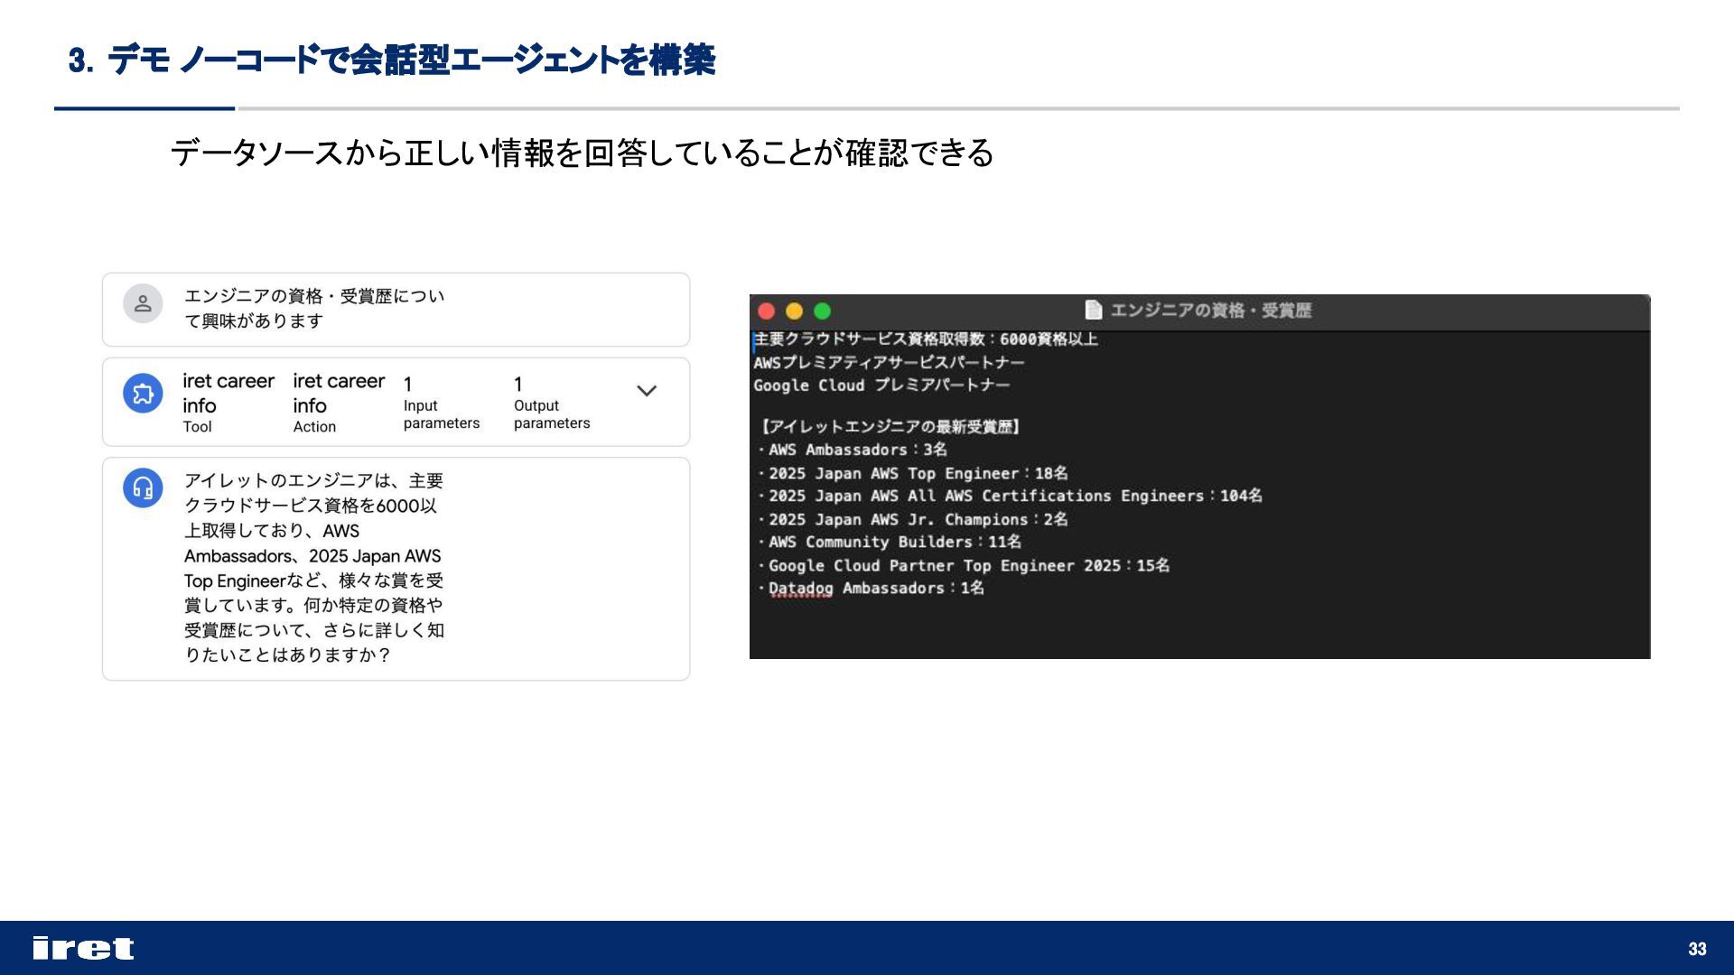Click the 'iret career info Action' label
Viewport: 1734px width, 975px height.
point(339,403)
